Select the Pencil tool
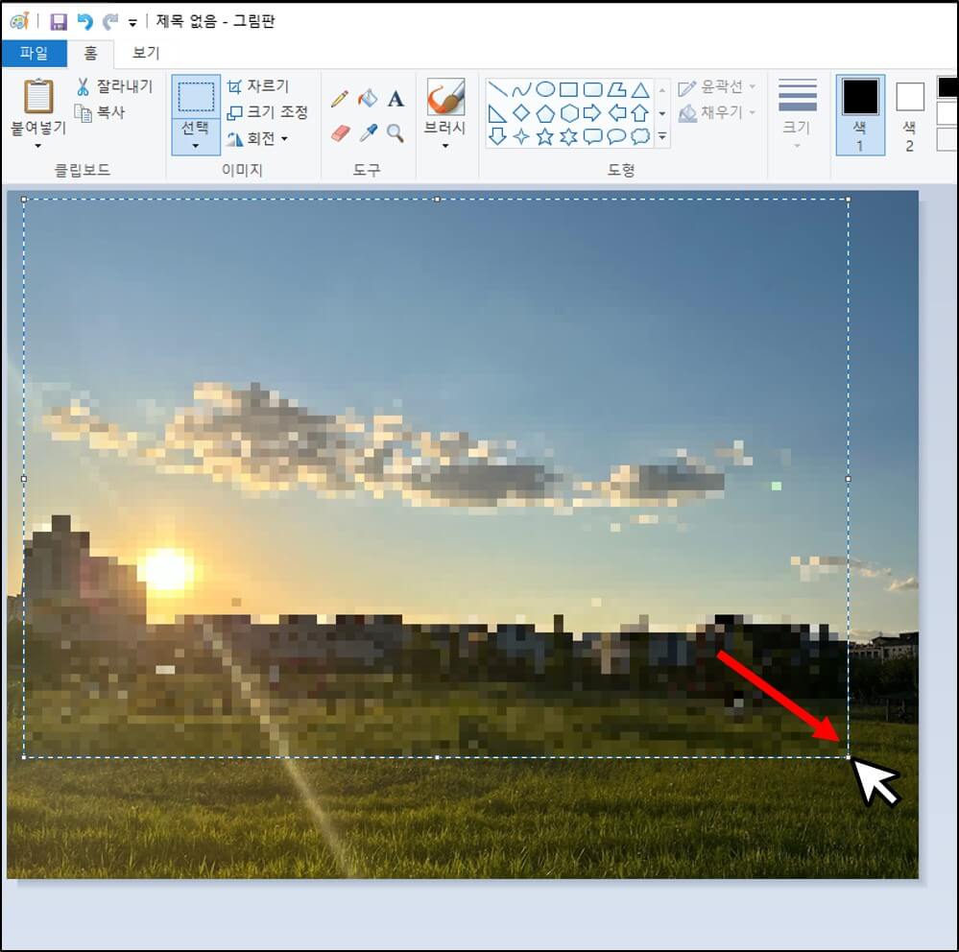959x952 pixels. (340, 99)
